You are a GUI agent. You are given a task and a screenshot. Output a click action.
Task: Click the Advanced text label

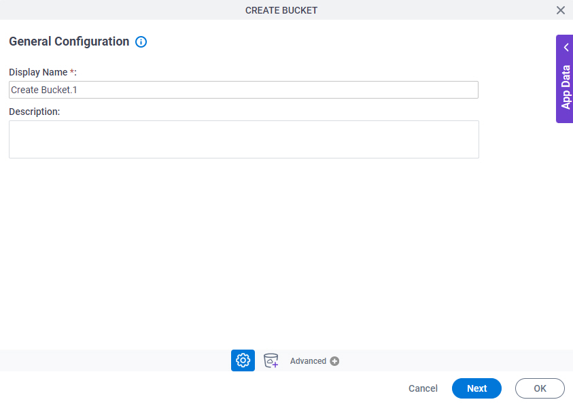click(x=309, y=361)
